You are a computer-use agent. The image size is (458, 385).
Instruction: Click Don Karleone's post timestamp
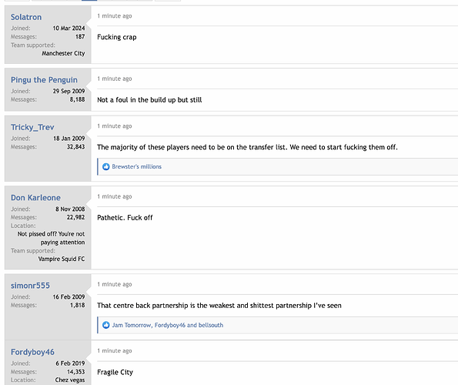[115, 196]
